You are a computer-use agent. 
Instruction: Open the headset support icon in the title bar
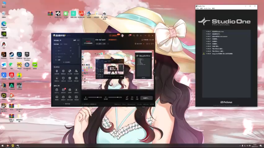[134, 36]
